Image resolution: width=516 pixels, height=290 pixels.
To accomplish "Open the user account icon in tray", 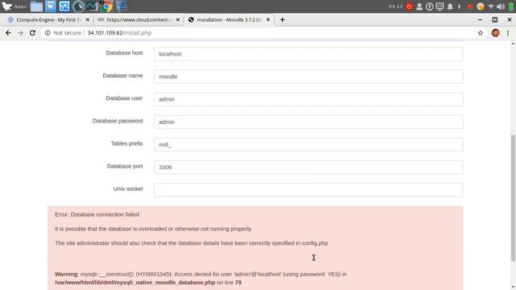I will coord(419,6).
